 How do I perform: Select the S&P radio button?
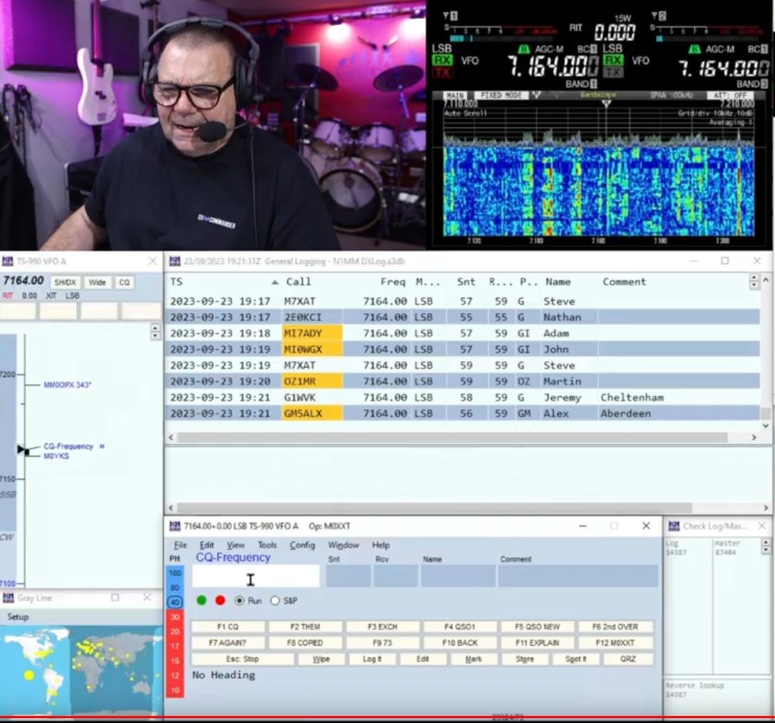pos(275,600)
